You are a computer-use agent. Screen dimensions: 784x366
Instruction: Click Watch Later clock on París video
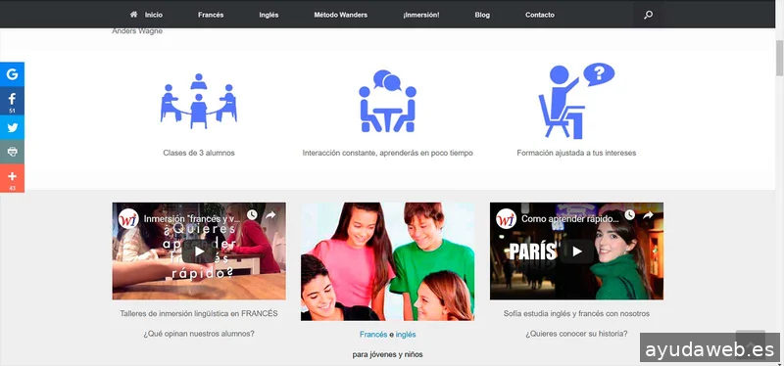(x=629, y=215)
